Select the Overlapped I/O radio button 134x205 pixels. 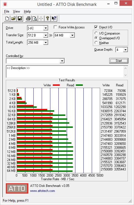coord(96,38)
